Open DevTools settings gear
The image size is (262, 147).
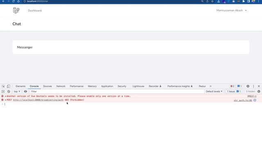(248, 86)
